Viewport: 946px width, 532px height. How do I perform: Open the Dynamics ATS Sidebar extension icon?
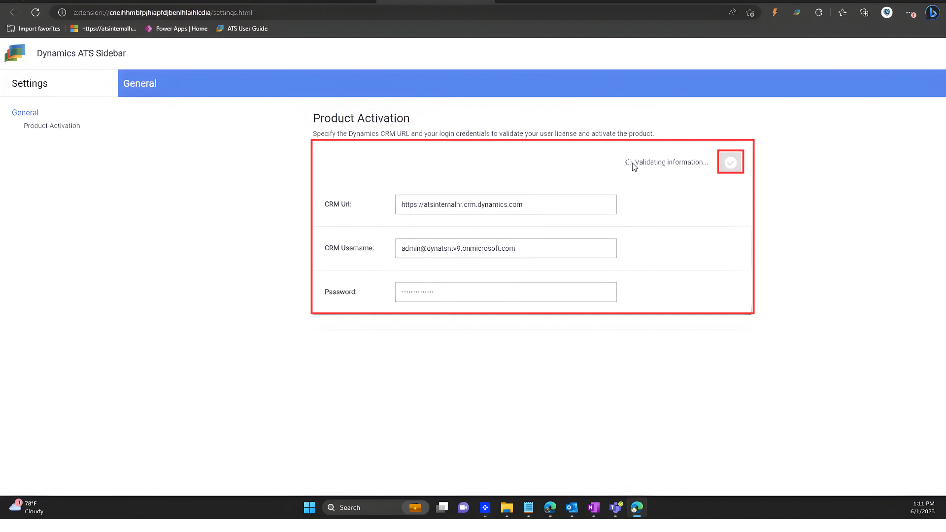click(x=797, y=12)
